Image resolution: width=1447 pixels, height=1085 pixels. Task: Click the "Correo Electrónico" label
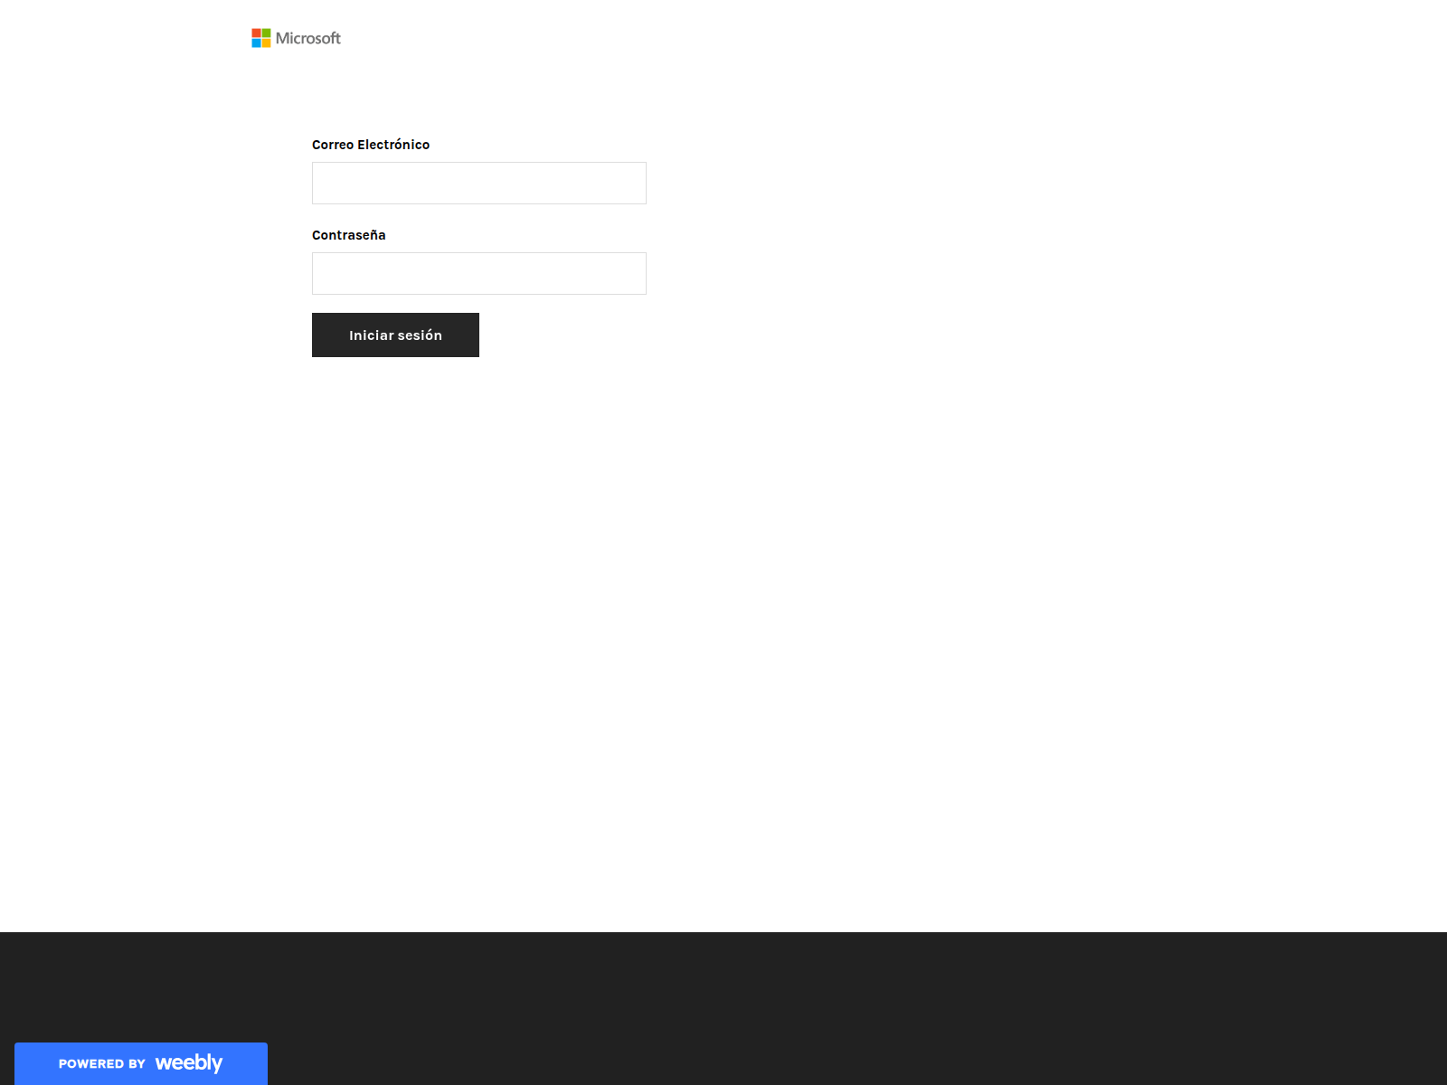pyautogui.click(x=371, y=145)
